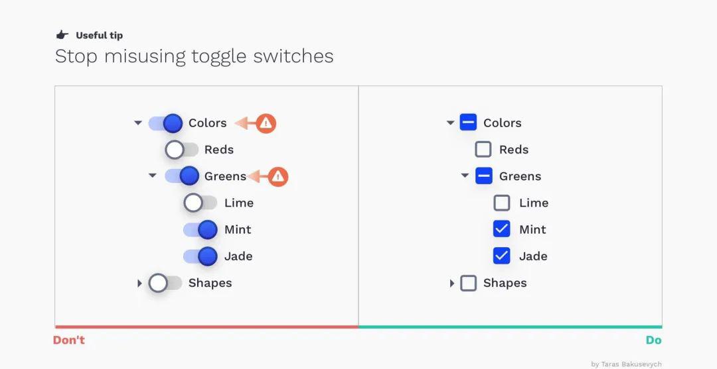Click the Taras Bakusevych author credit

tap(626, 364)
